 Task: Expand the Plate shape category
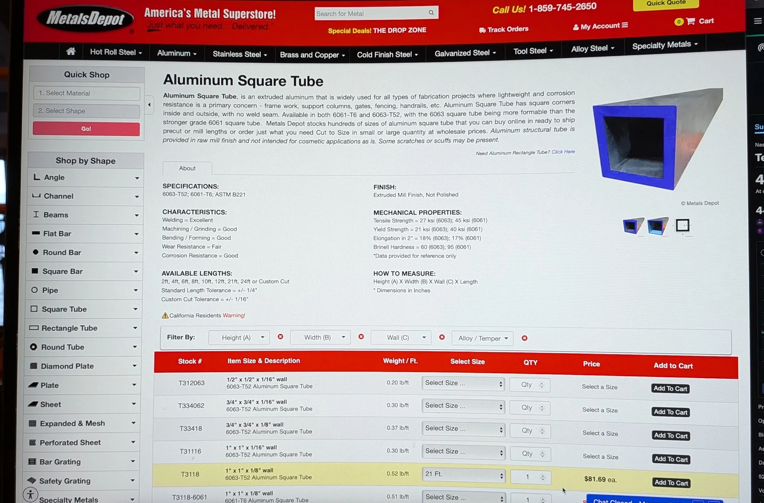pyautogui.click(x=82, y=385)
